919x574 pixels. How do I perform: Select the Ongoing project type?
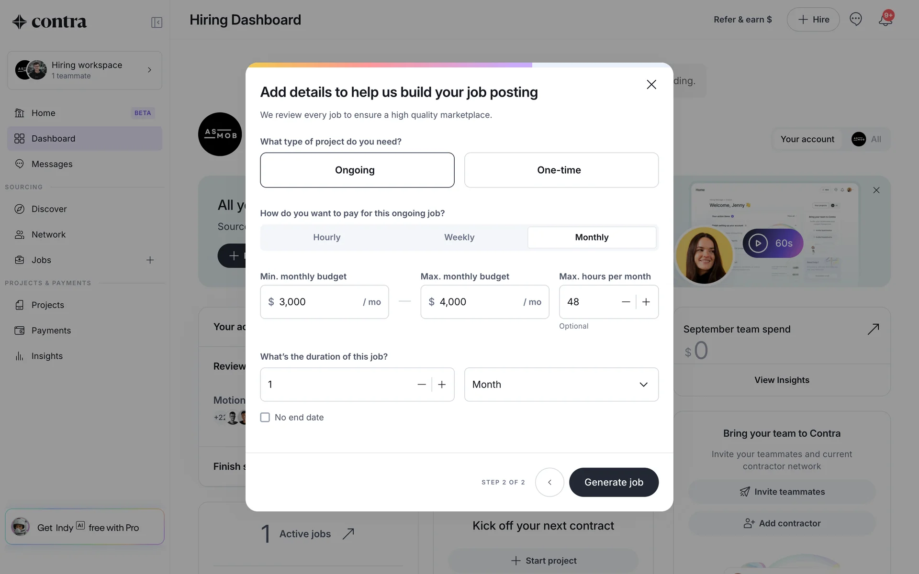coord(357,170)
